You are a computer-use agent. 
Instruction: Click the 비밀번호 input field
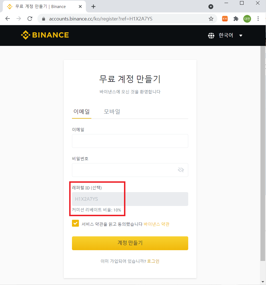click(x=130, y=170)
